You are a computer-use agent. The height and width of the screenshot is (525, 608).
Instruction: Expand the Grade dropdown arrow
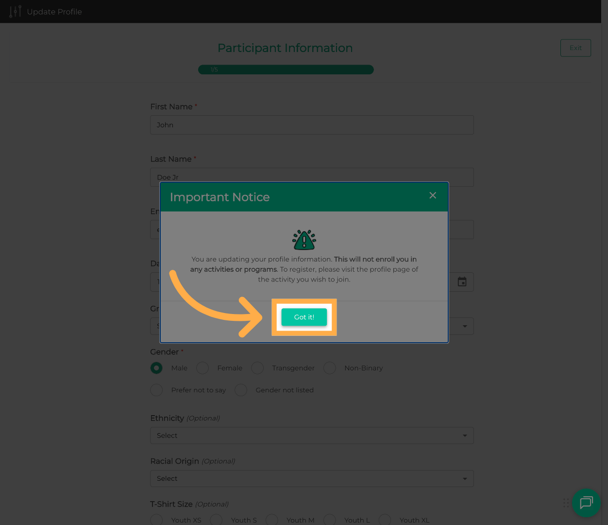(465, 326)
